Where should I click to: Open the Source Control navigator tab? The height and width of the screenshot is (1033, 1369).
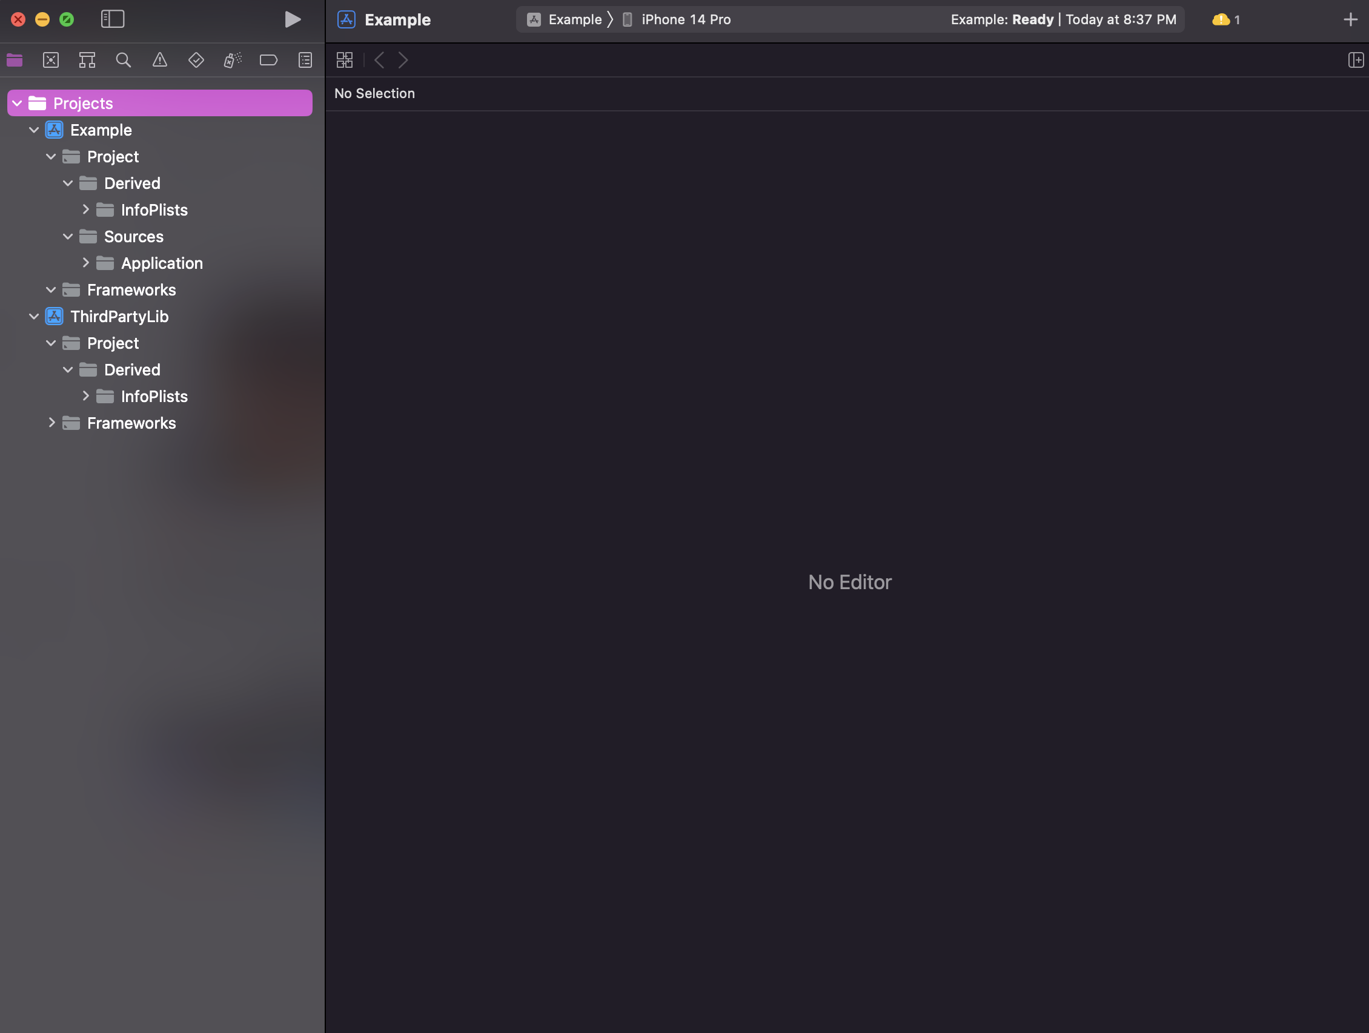pyautogui.click(x=51, y=60)
